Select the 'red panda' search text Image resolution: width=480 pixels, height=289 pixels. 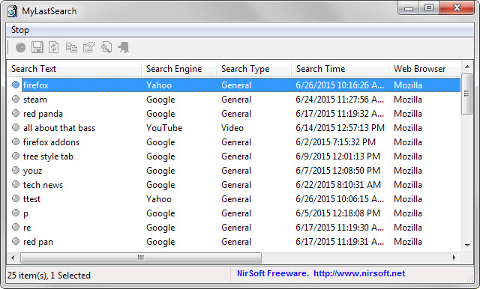click(43, 114)
